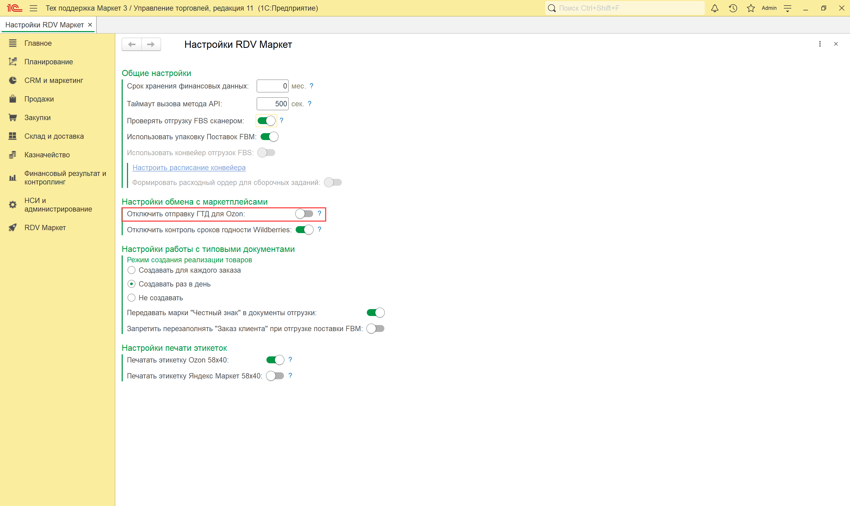Viewport: 850px width, 506px height.
Task: Toggle Отключить отправку ГТД для Ozon
Action: (304, 214)
